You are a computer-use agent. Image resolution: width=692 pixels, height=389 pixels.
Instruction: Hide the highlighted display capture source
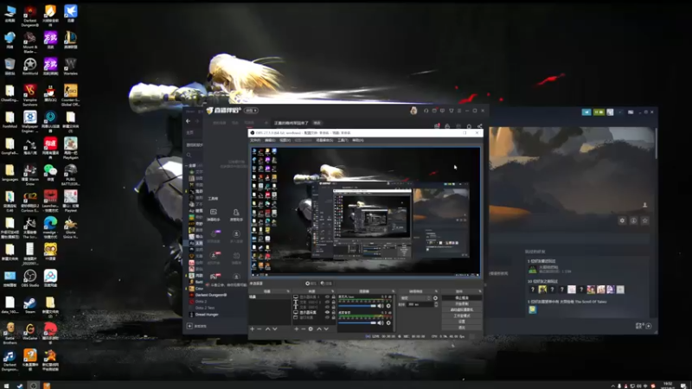click(x=327, y=312)
